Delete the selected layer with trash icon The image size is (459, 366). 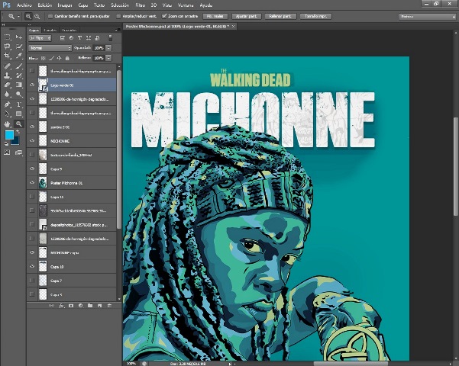point(109,306)
